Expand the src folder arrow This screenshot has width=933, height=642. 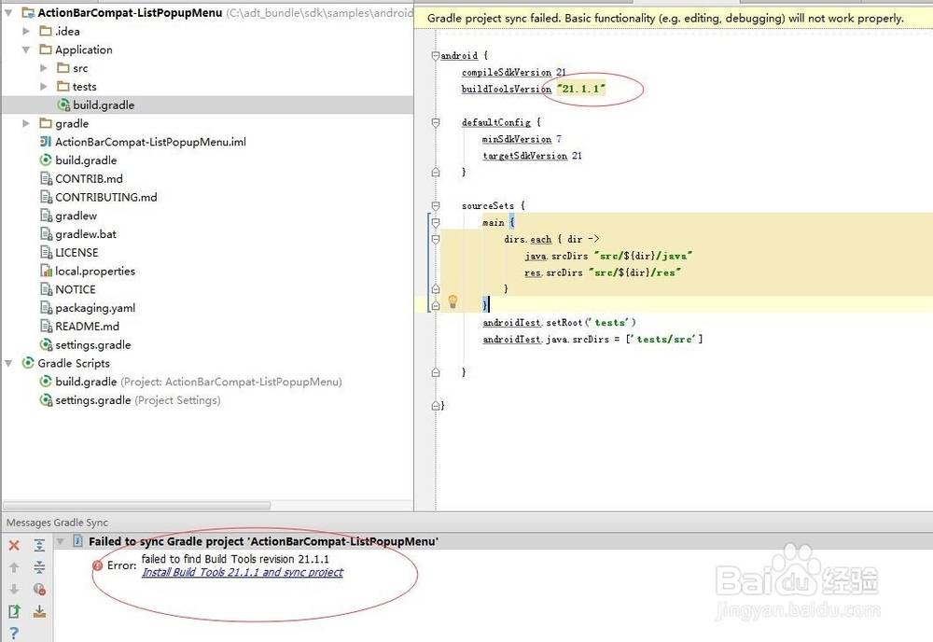(44, 68)
